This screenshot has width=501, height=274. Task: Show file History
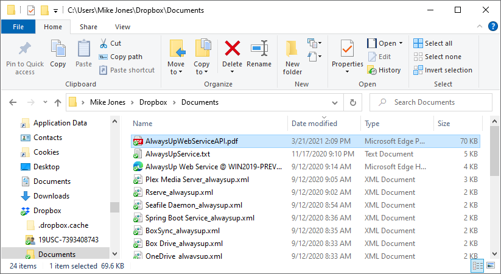384,70
